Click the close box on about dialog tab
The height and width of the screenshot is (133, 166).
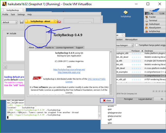(26, 21)
